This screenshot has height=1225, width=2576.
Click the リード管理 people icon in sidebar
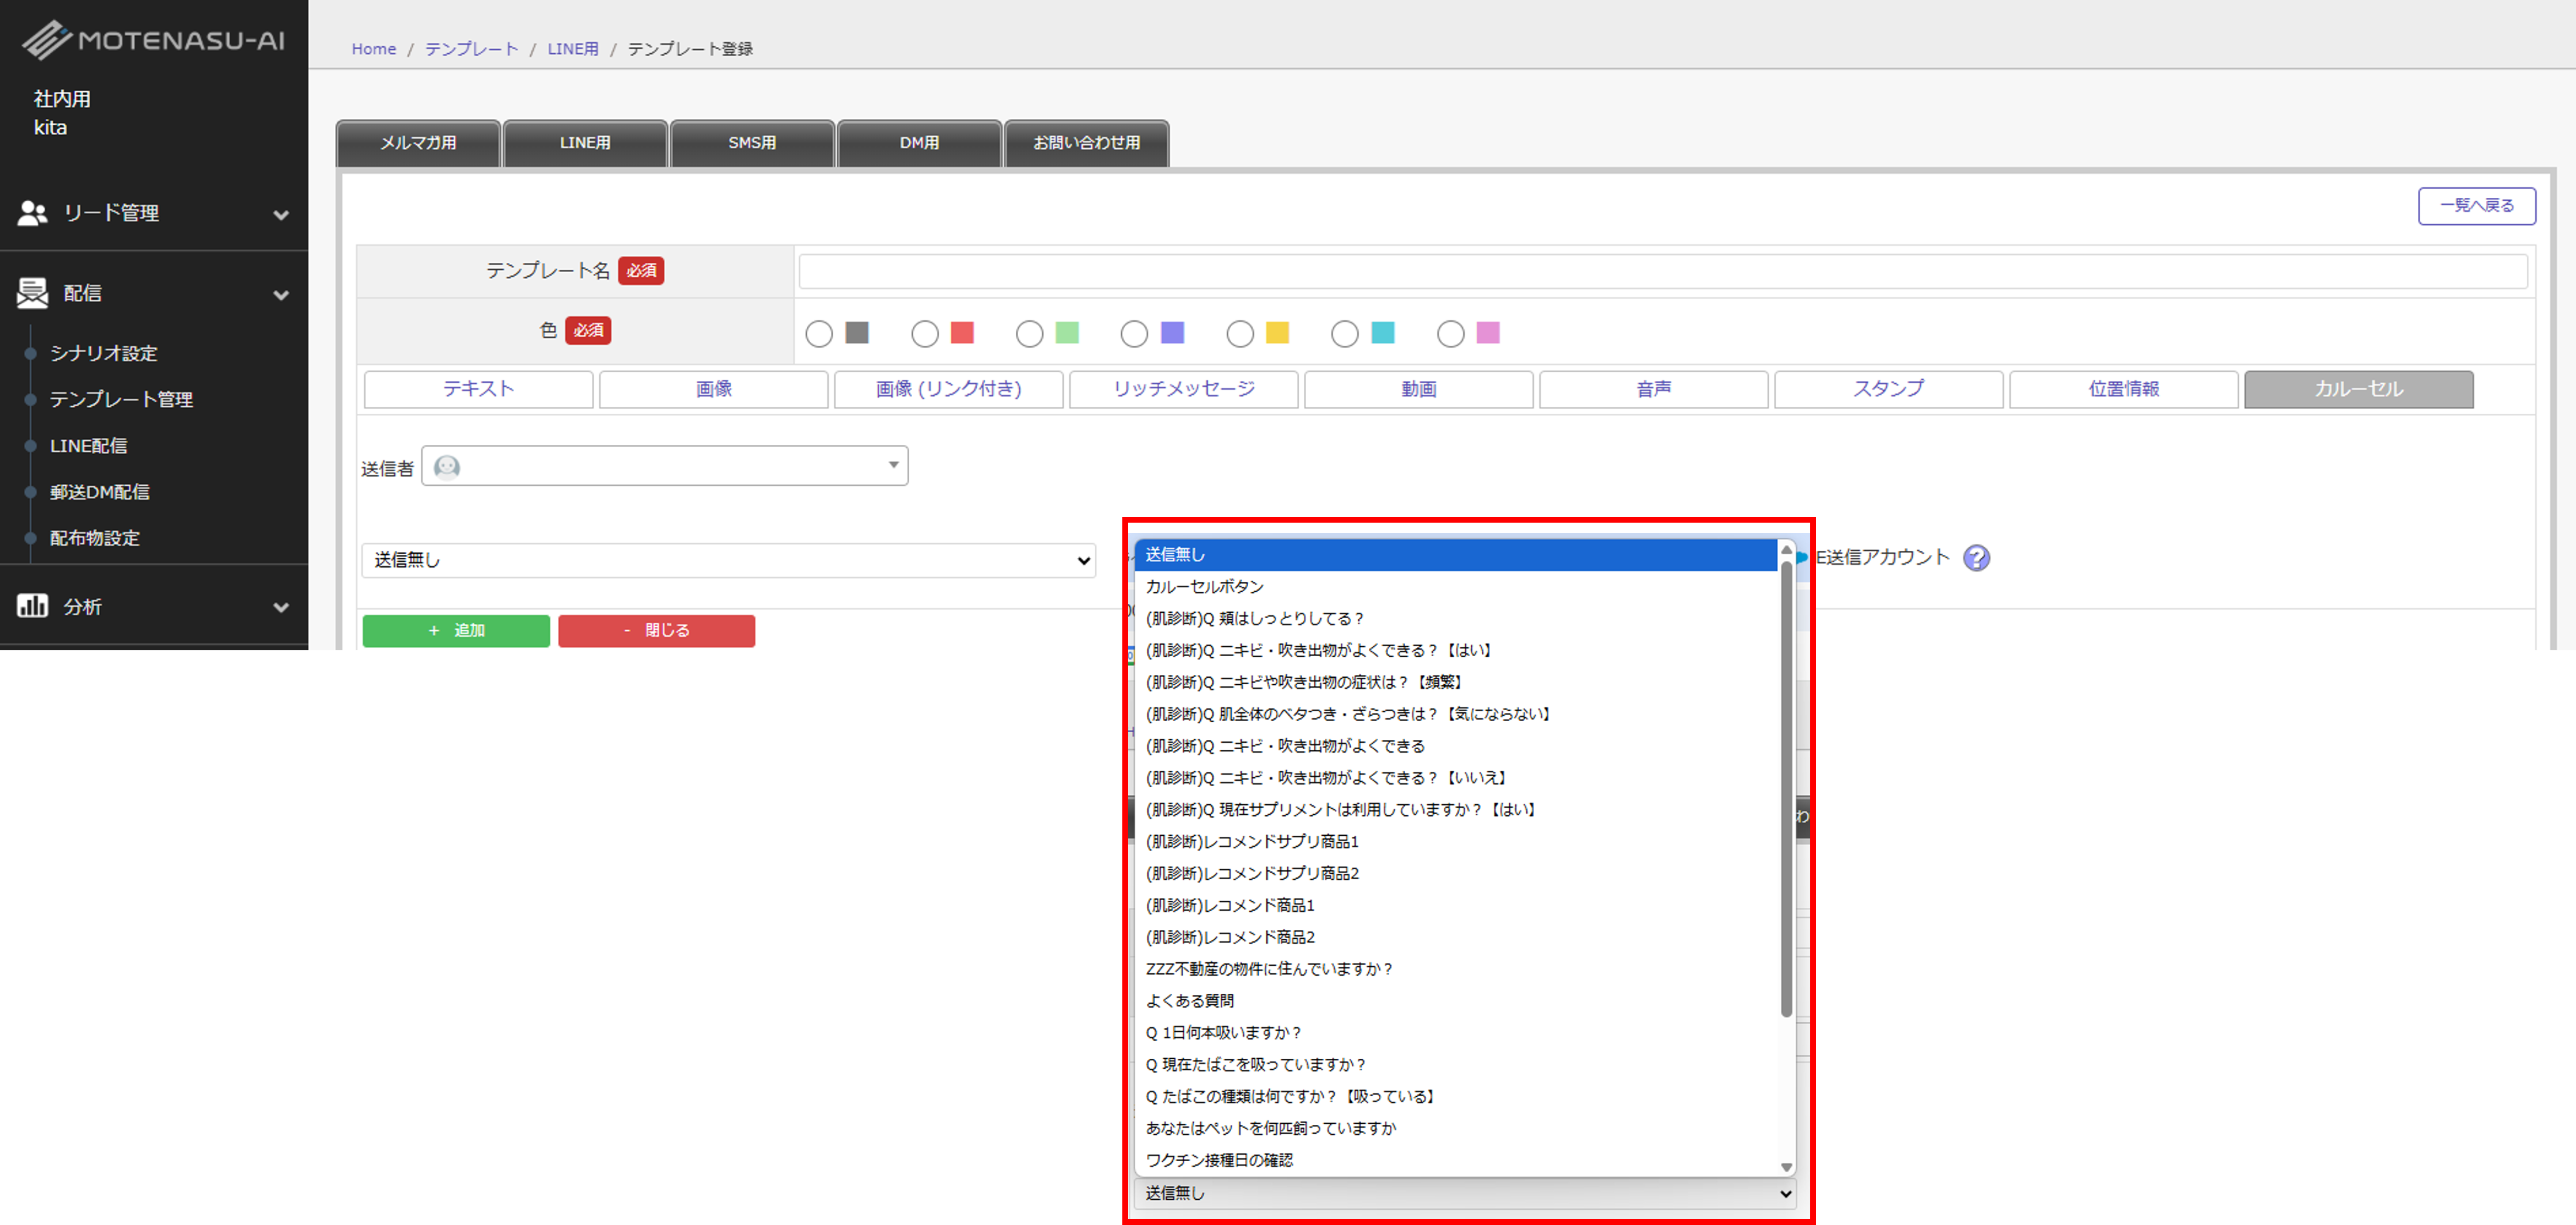33,213
